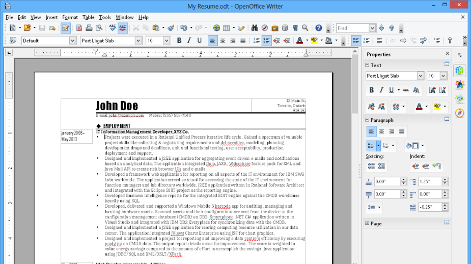The height and width of the screenshot is (264, 471).
Task: Toggle Nonprinting Characters pilcrow button
Action: click(x=295, y=28)
